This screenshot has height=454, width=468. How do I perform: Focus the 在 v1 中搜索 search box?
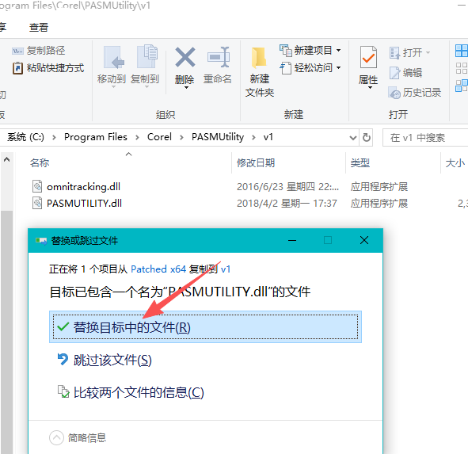pos(425,138)
